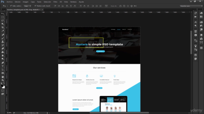Open the Paragraph panel icon
Screen dimensions: 204x114
(x=195, y=26)
